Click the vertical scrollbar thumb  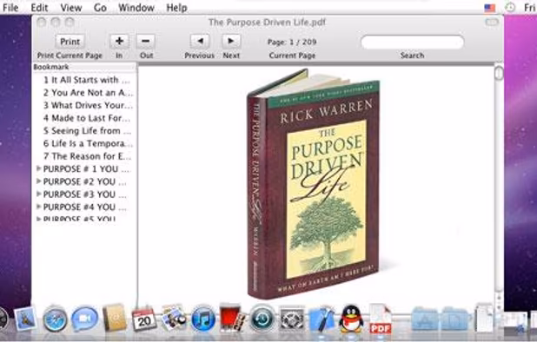(x=499, y=73)
